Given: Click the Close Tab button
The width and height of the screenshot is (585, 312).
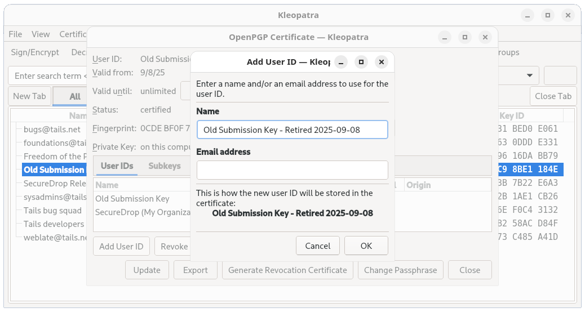Looking at the screenshot, I should click(x=553, y=96).
